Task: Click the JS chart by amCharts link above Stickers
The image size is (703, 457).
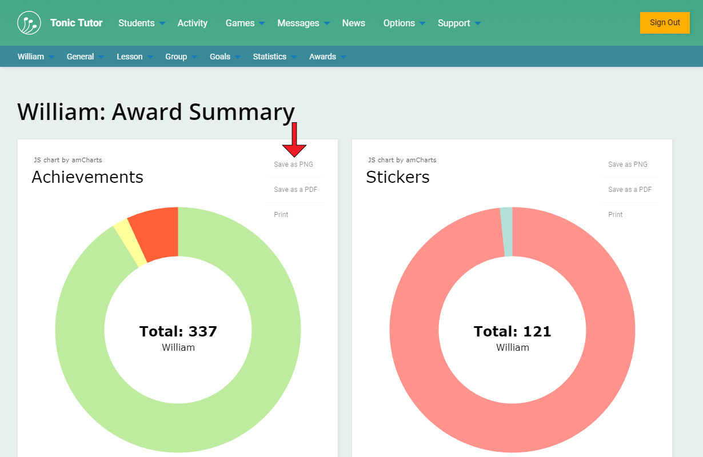Action: (402, 160)
